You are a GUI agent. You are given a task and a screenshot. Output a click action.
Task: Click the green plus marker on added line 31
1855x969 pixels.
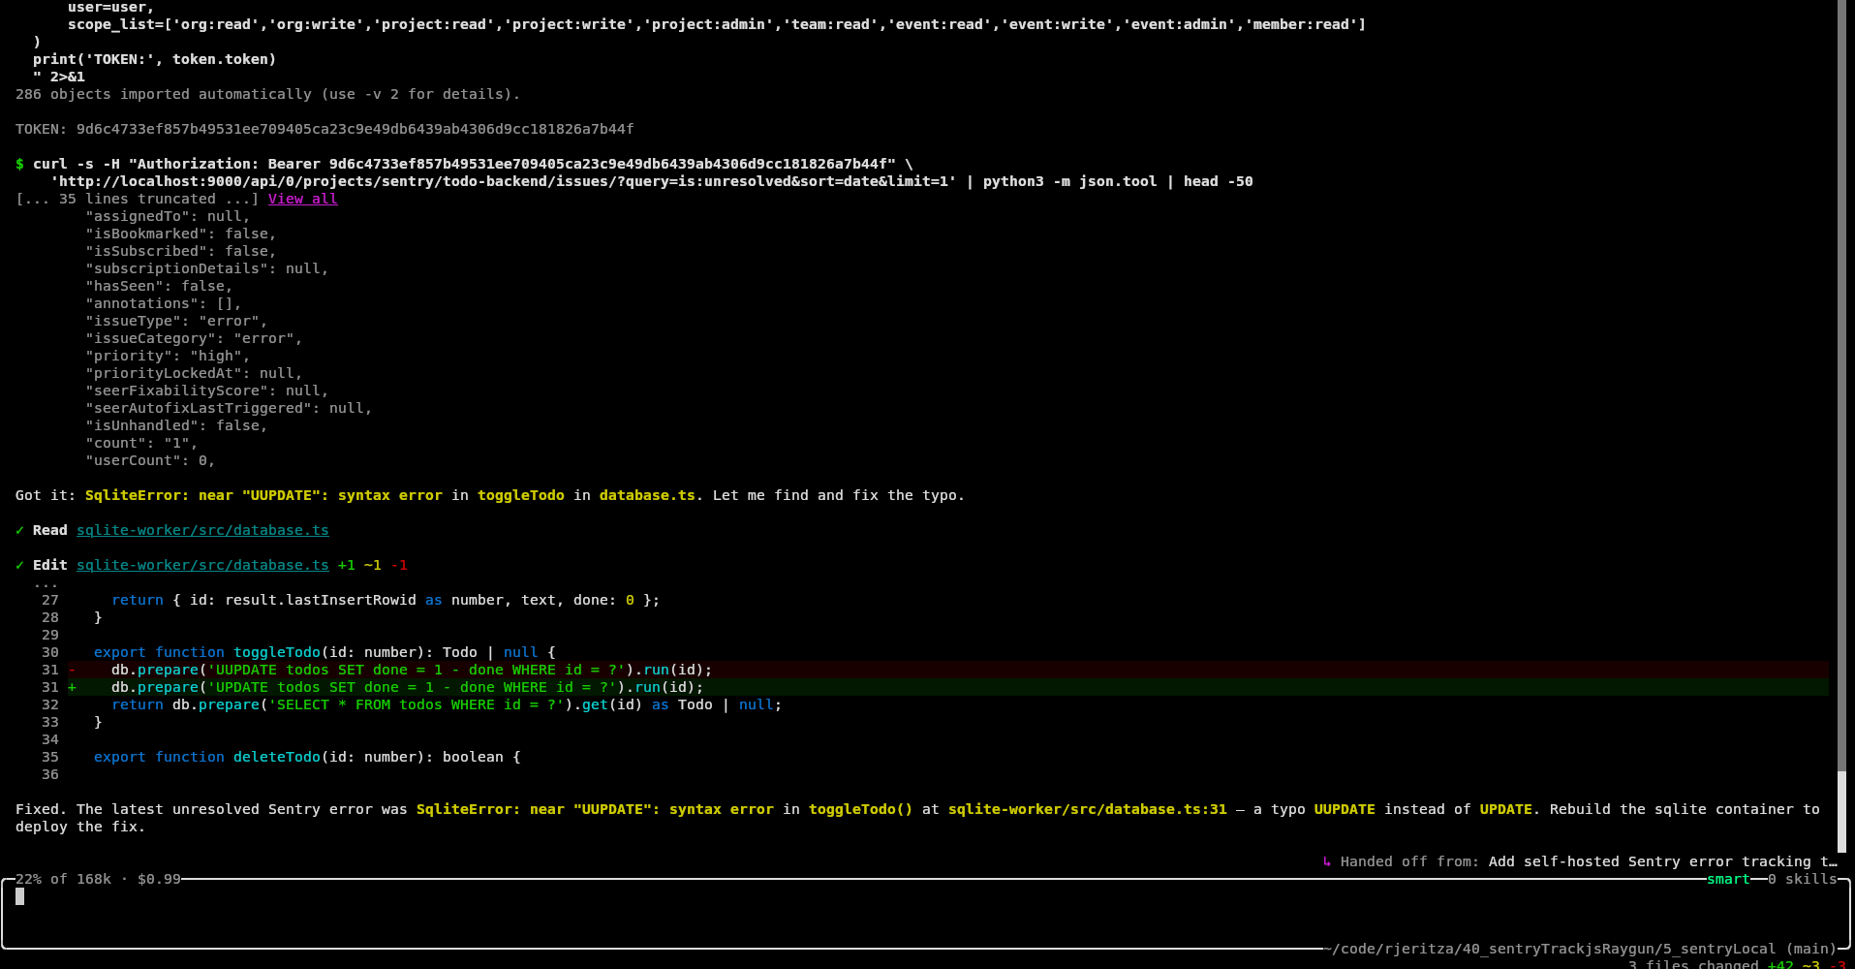[72, 687]
